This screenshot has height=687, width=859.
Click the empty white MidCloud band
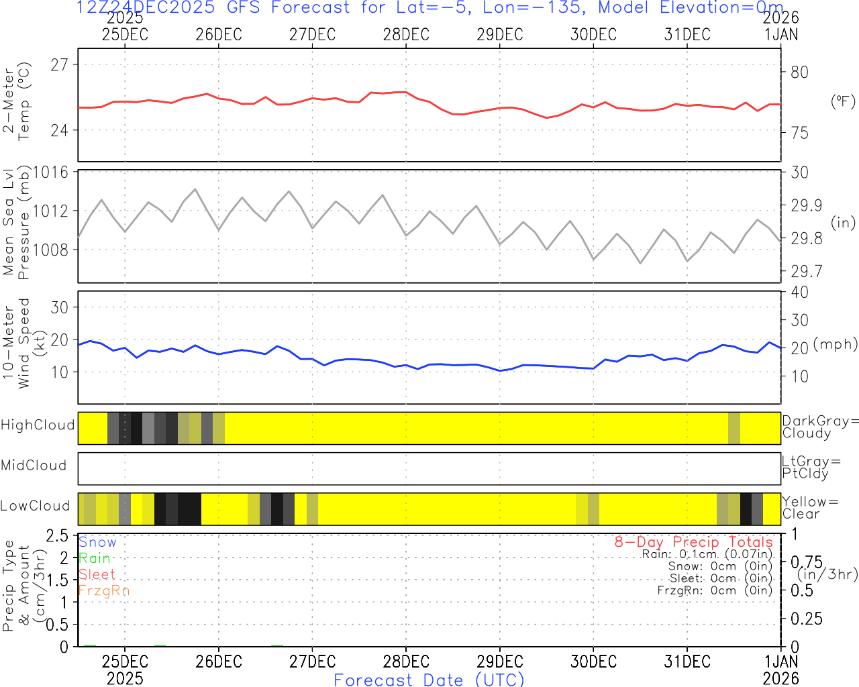point(429,468)
